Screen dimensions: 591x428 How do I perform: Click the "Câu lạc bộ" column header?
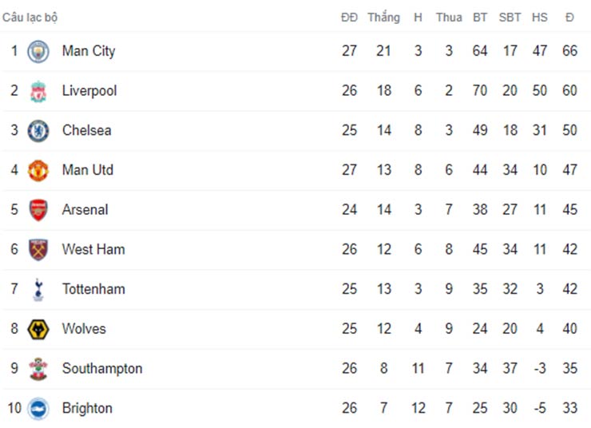pos(30,18)
